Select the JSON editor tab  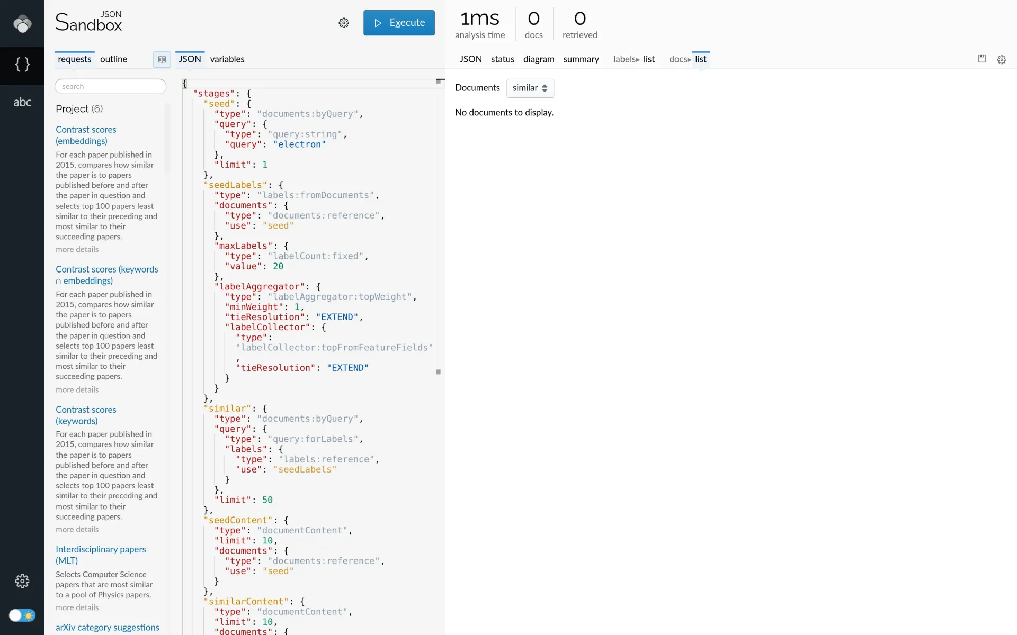coord(190,59)
